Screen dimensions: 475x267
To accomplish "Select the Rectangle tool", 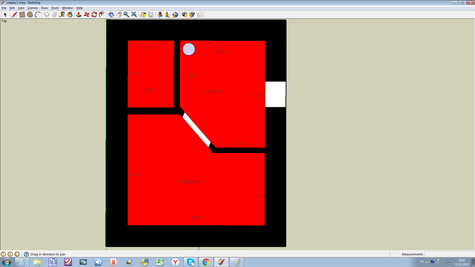I will tap(22, 15).
